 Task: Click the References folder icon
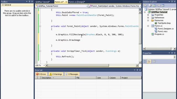152,18
